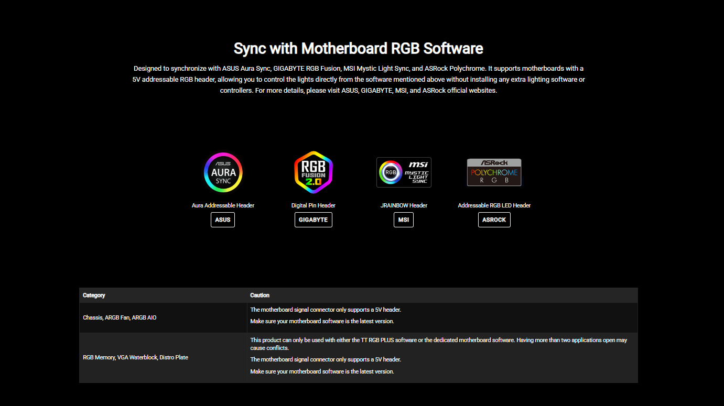Select the Chassis, ARGB Fan, ARGB AIO row
724x406 pixels.
pos(120,317)
